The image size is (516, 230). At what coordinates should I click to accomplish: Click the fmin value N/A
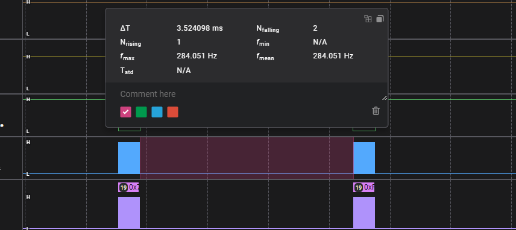click(x=320, y=42)
